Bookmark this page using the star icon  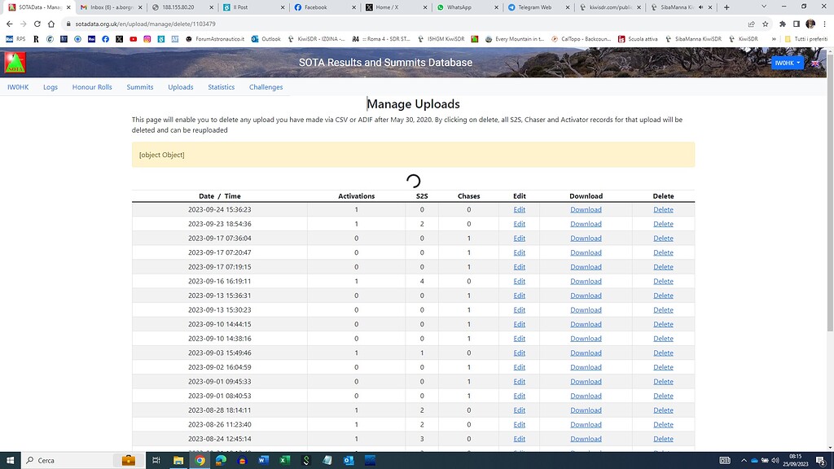pos(766,24)
